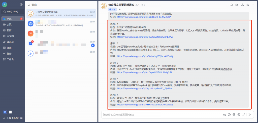This screenshot has height=123, width=258.
Task: Open the emoji picker in the input box
Action: point(229,115)
